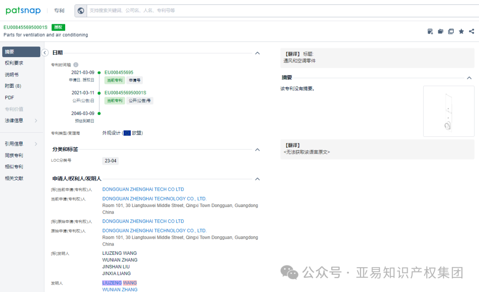Focus the patent keyword search field
This screenshot has width=479, height=292.
283,11
